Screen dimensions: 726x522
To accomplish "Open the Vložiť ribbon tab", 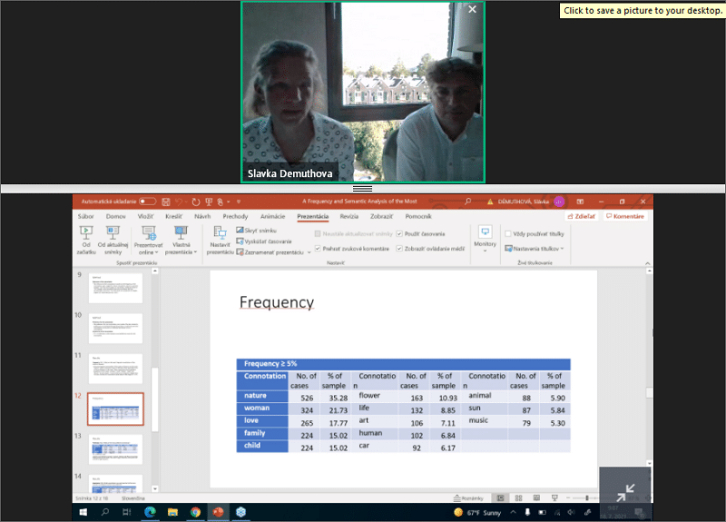I will tap(145, 217).
